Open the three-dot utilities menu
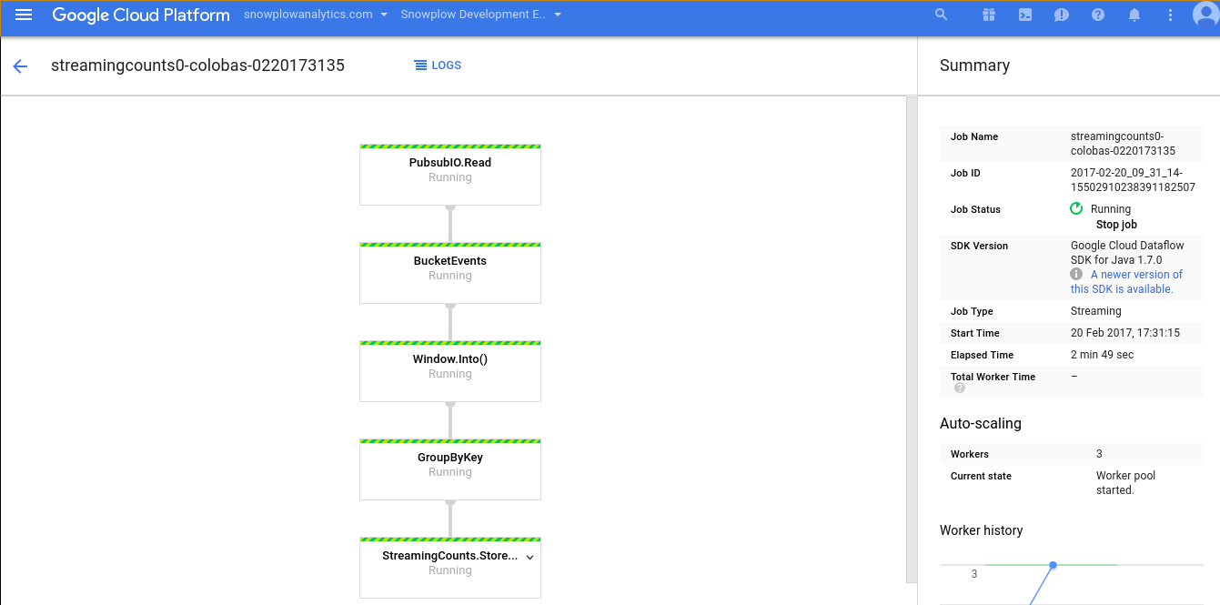The width and height of the screenshot is (1220, 605). 1171,15
